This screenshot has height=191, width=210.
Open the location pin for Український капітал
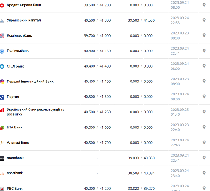tap(204, 20)
